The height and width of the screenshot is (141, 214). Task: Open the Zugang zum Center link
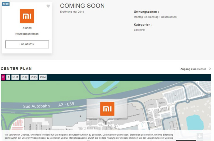pos(193,69)
